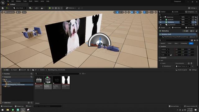Image resolution: width=199 pixels, height=112 pixels.
Task: Toggle visibility eye for cg_element1
Action: tap(160, 25)
